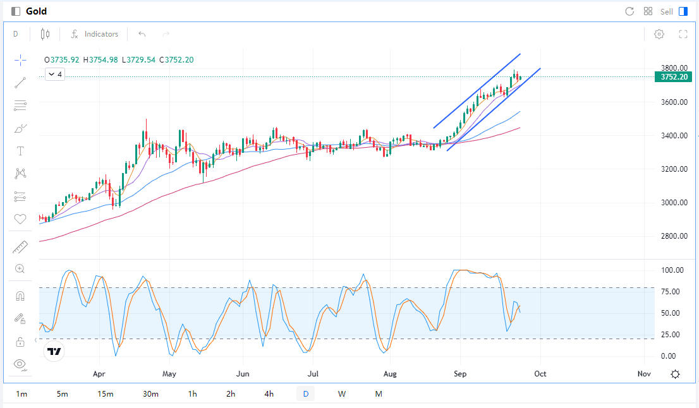The height and width of the screenshot is (408, 699).
Task: Enter fullscreen chart mode
Action: coord(683,34)
